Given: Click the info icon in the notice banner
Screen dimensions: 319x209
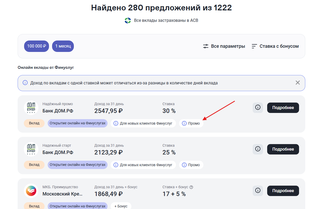Looking at the screenshot, I should point(25,83).
